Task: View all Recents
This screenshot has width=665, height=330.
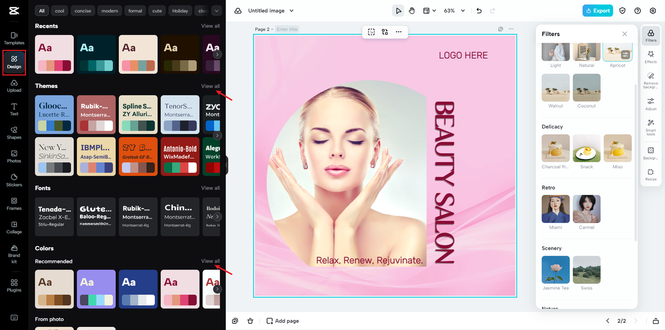Action: point(210,26)
